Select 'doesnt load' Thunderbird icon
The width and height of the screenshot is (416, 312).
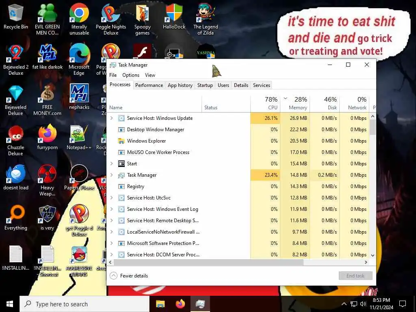tap(16, 178)
